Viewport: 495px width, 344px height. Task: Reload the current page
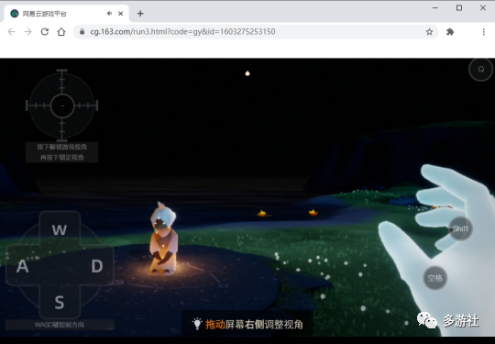pyautogui.click(x=45, y=31)
